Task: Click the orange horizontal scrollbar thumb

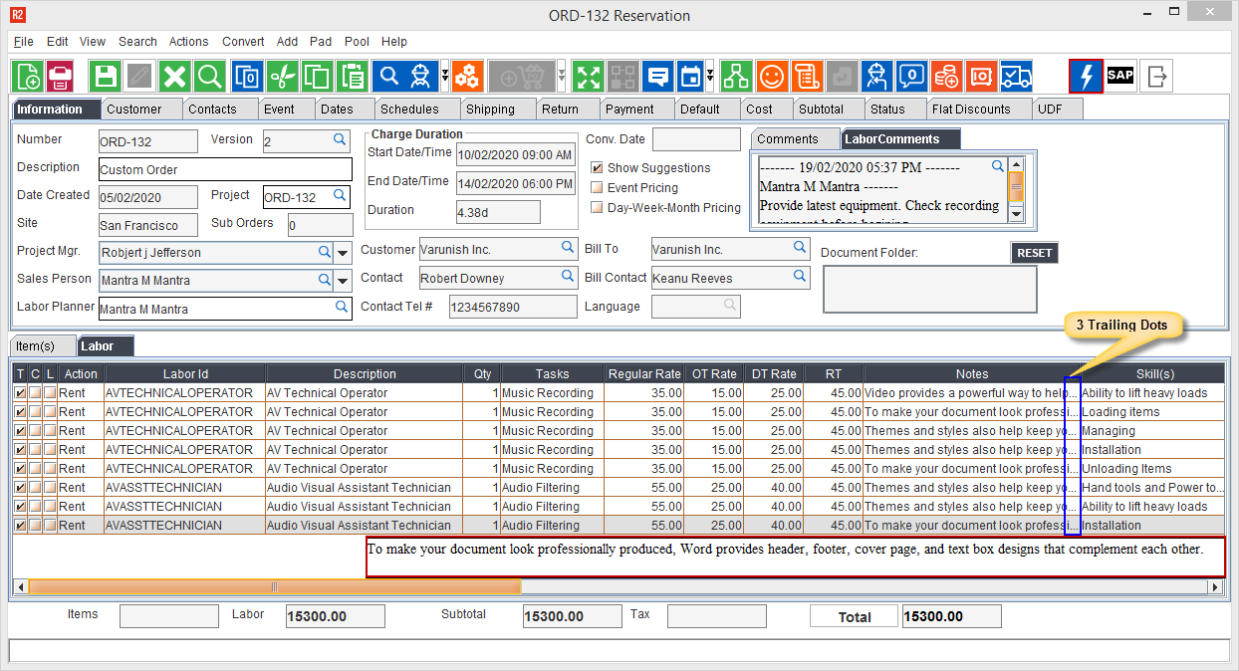Action: pyautogui.click(x=275, y=587)
